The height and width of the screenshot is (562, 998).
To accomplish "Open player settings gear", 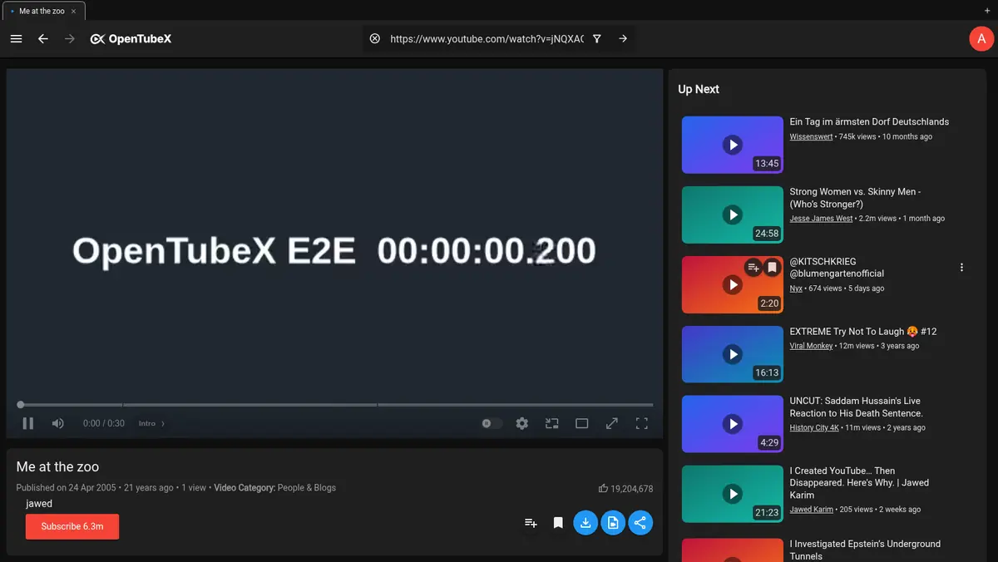I will (x=522, y=423).
